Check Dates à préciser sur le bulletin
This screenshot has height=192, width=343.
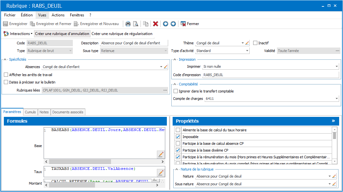point(6,82)
